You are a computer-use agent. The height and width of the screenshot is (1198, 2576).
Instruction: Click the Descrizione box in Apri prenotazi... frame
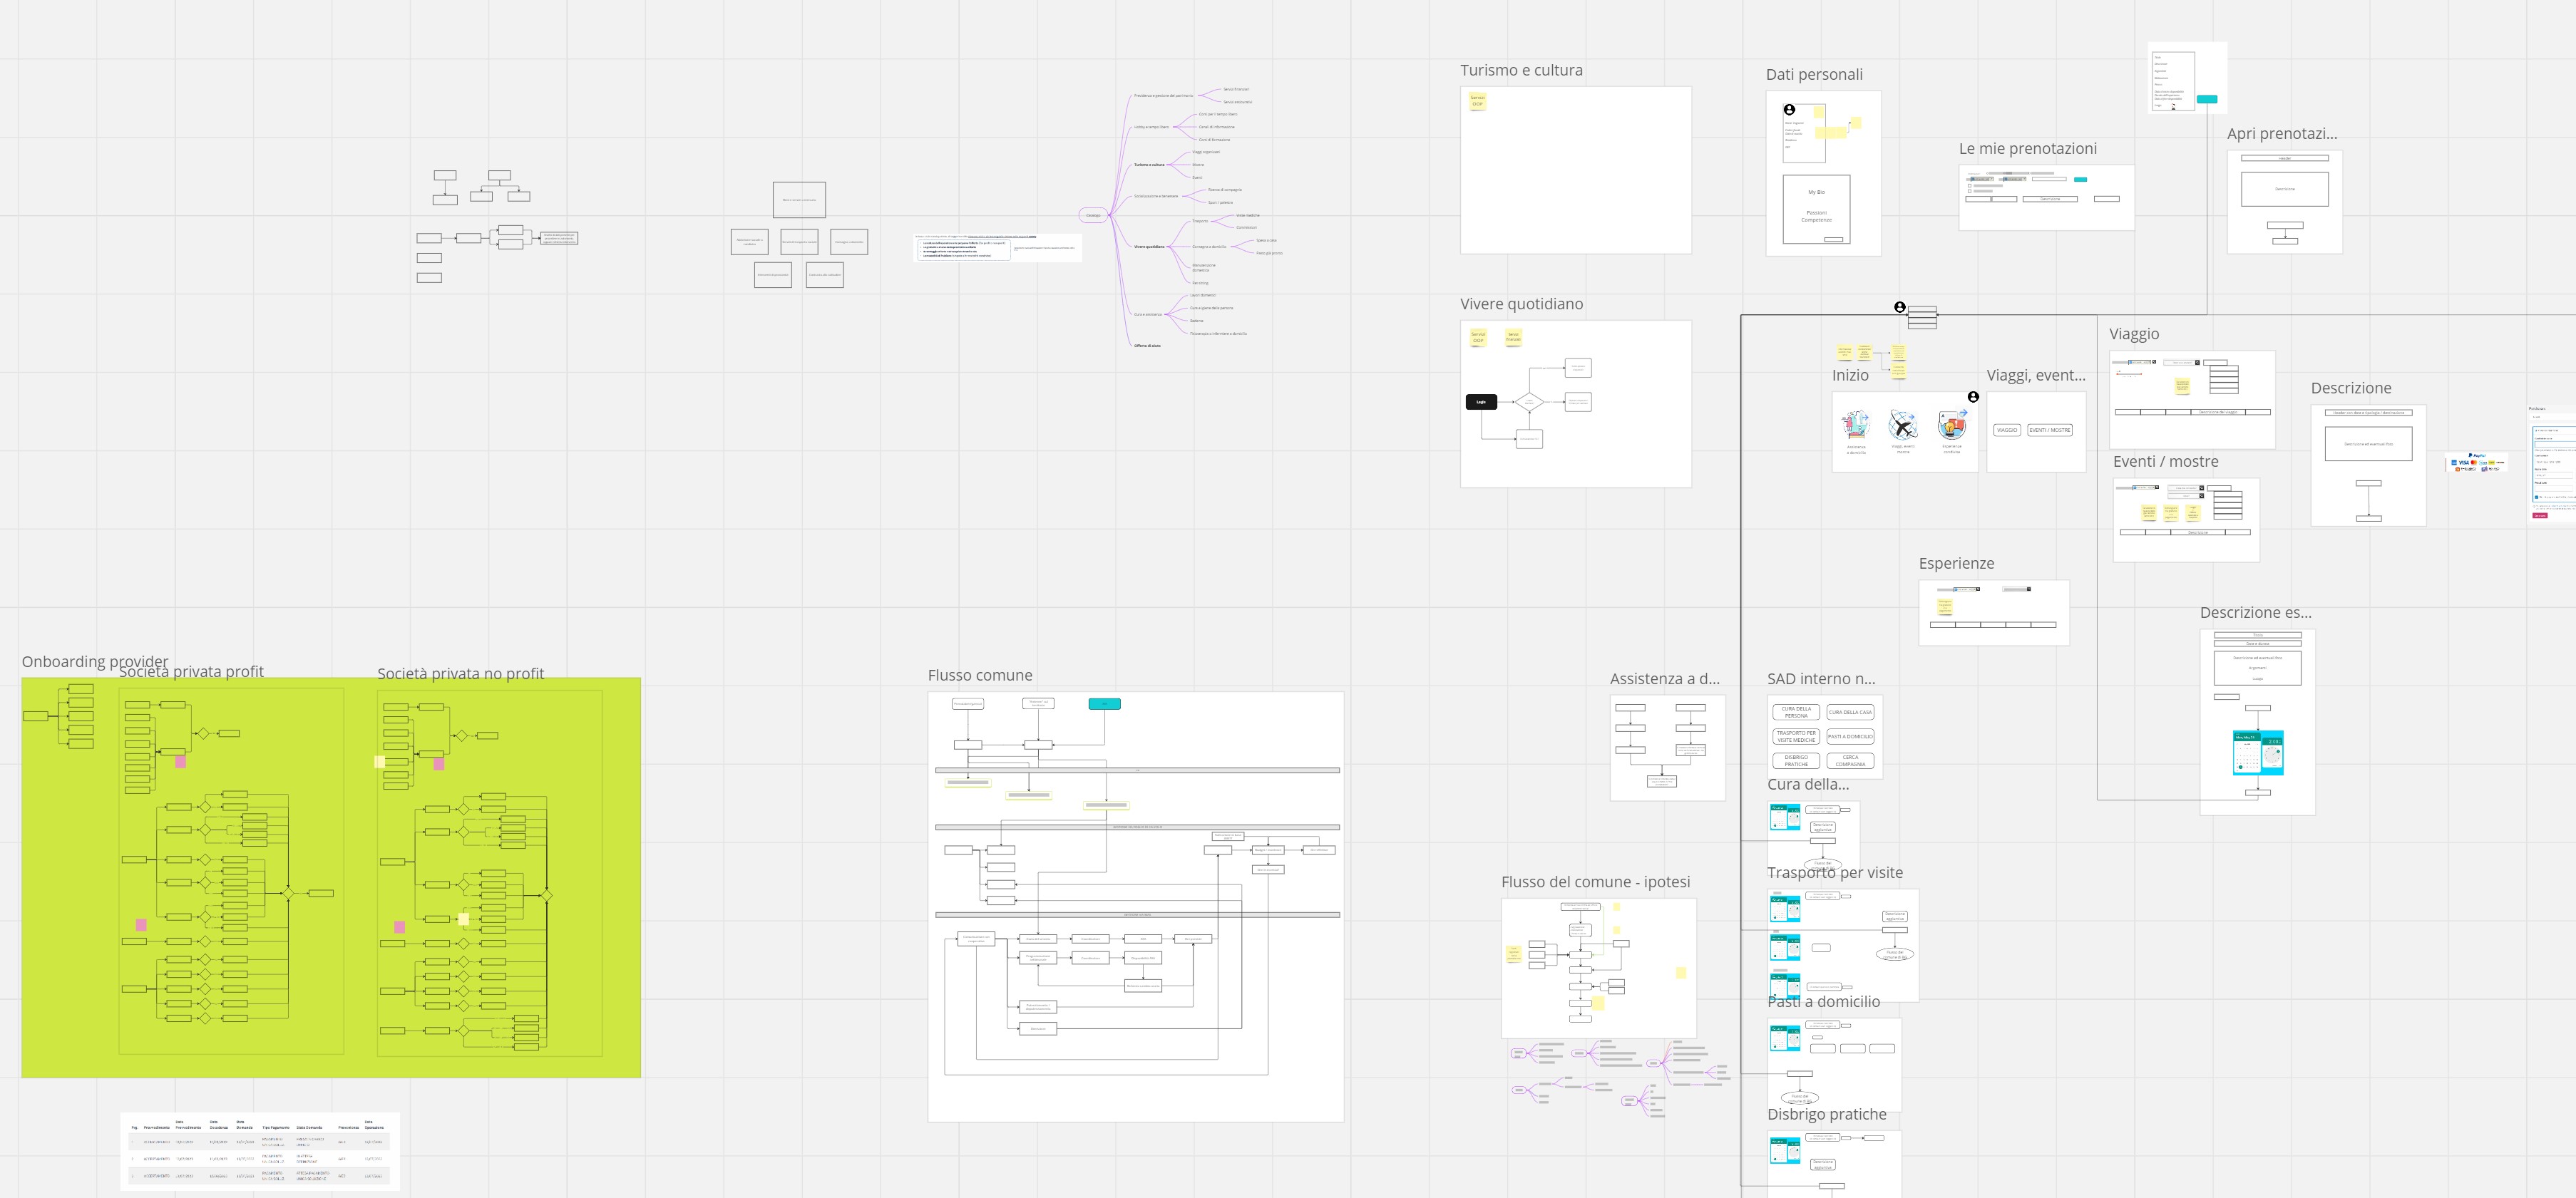point(2284,189)
